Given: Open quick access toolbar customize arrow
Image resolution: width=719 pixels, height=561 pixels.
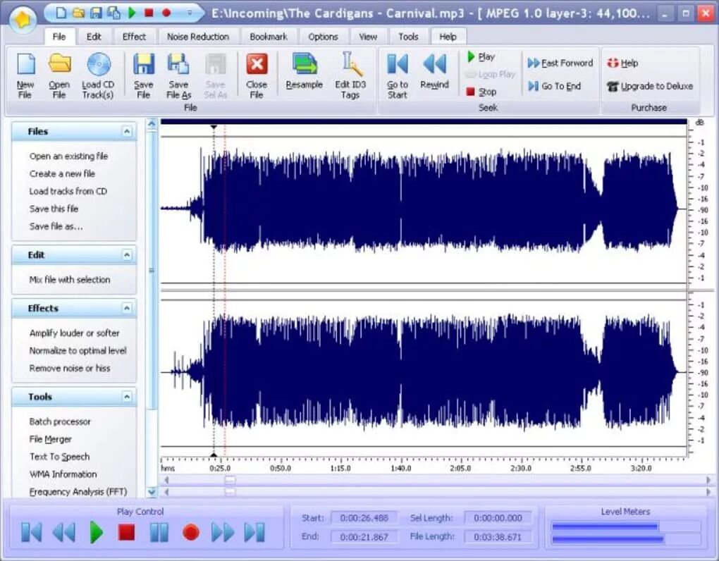Looking at the screenshot, I should 190,13.
